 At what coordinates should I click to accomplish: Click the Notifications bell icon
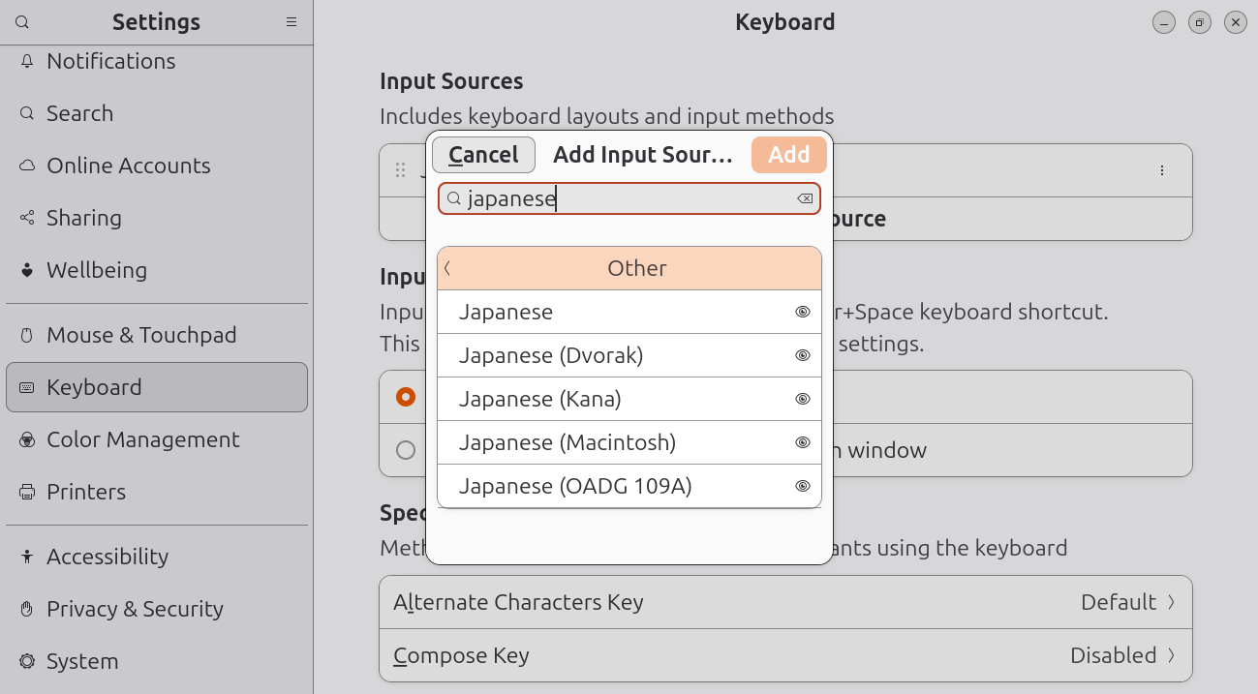[x=27, y=61]
